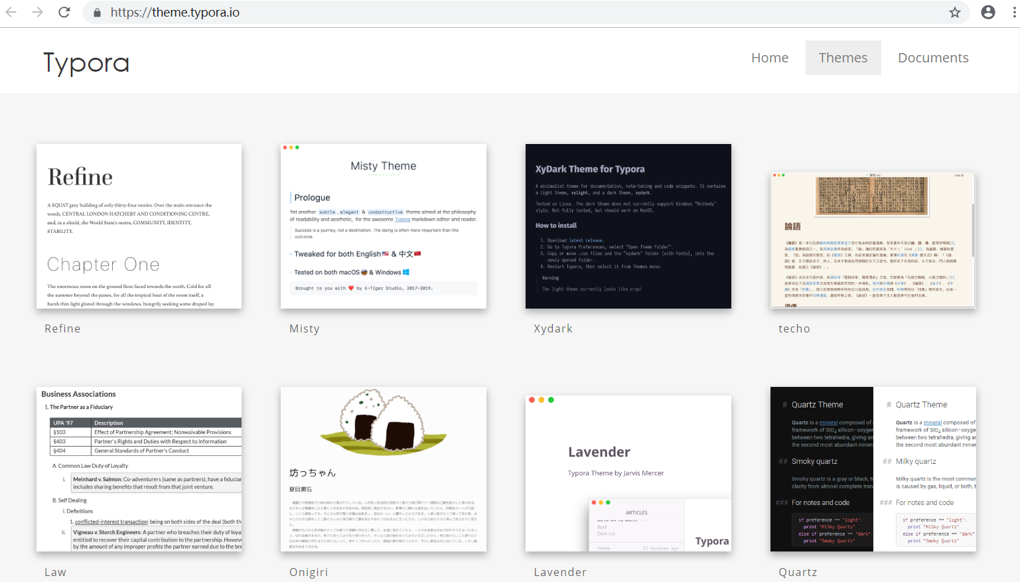Click the techo theme title link
1020x582 pixels.
tap(794, 328)
